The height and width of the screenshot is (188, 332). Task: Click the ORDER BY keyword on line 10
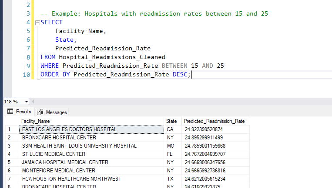(x=55, y=74)
